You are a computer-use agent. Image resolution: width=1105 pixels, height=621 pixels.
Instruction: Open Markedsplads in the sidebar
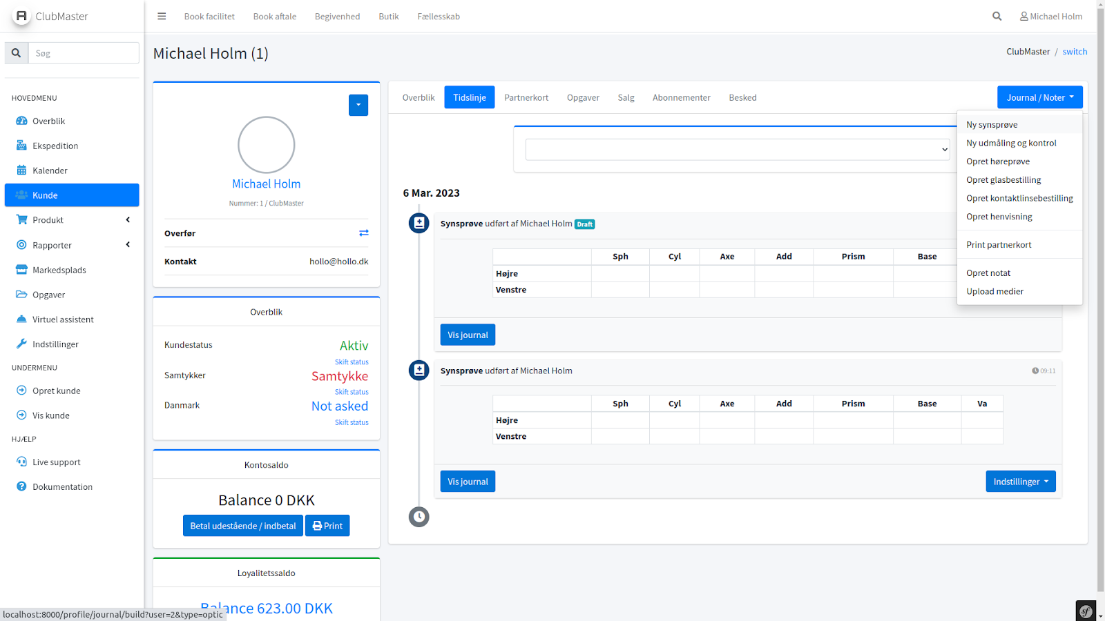pyautogui.click(x=59, y=270)
